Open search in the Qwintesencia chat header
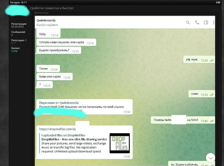Image resolution: width=224 pixels, height=166 pixels. click(188, 23)
